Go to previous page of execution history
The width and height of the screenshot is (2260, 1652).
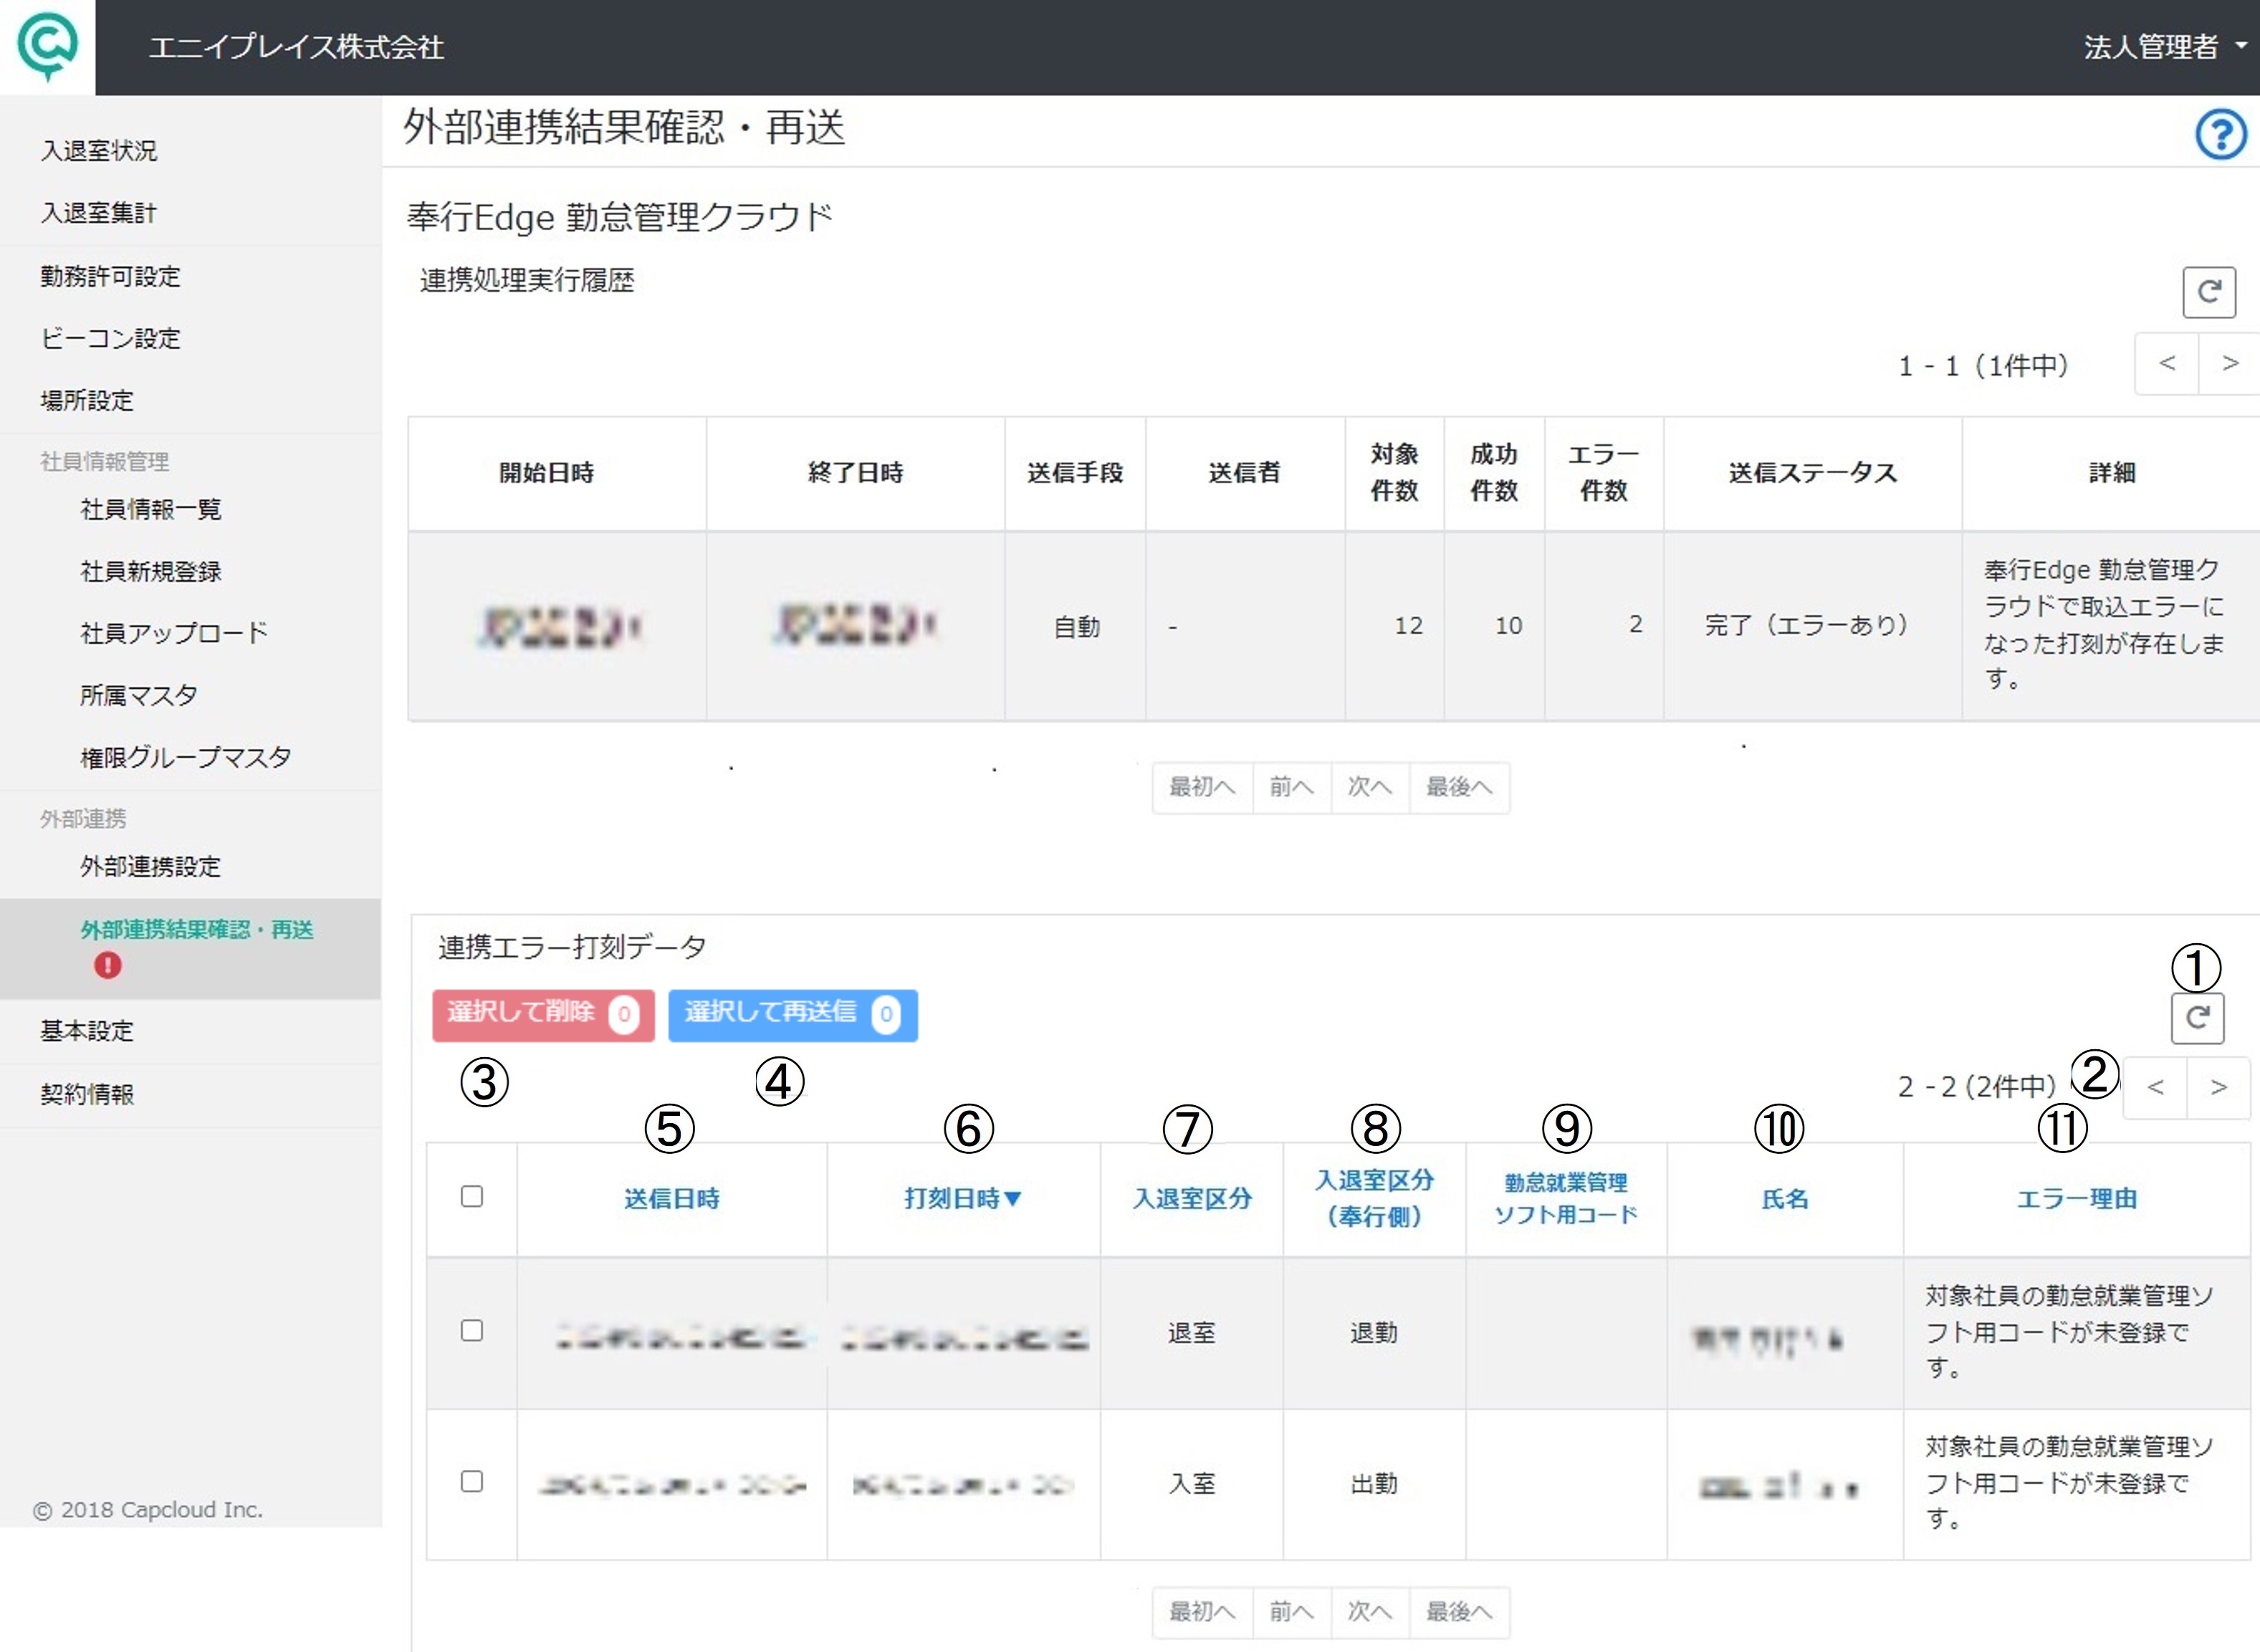pyautogui.click(x=2166, y=364)
